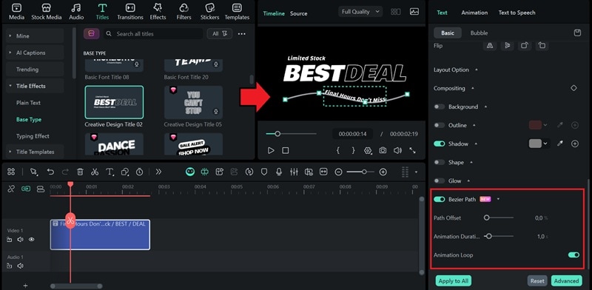Play the preview
The image size is (592, 290).
(x=271, y=150)
